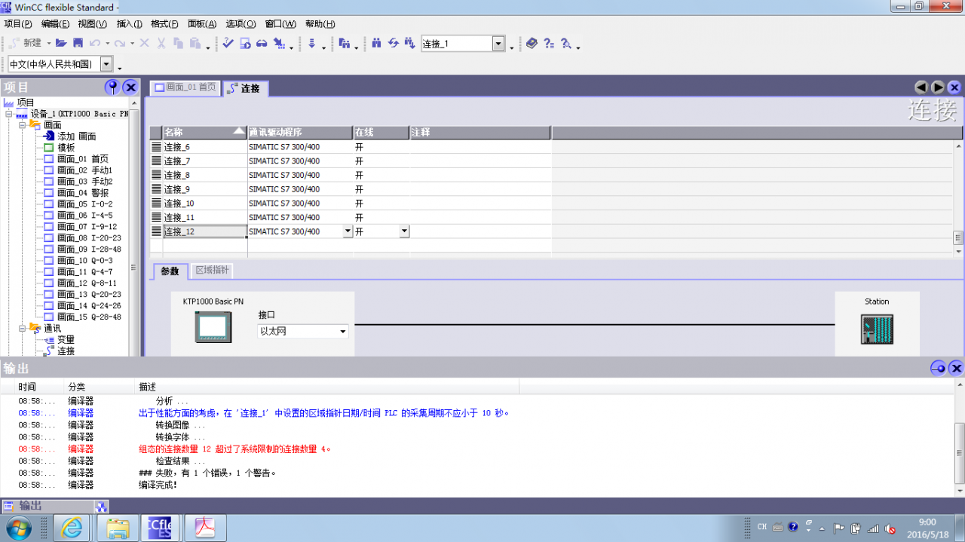
Task: Open the 视图(V) menu
Action: click(93, 24)
